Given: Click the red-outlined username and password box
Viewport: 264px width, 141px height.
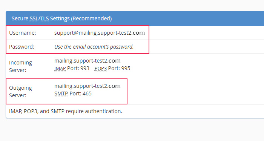Looking at the screenshot, I should tap(77, 40).
